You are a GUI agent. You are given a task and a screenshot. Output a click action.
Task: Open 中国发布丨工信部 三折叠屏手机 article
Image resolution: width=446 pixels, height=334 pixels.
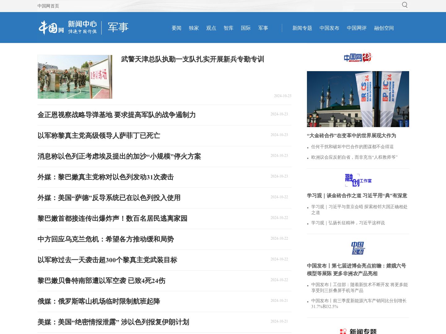pyautogui.click(x=360, y=288)
